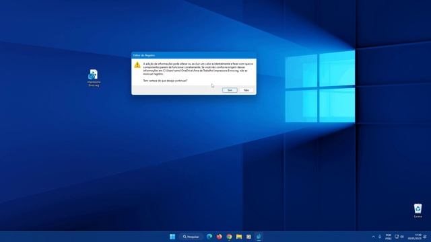Click the Pesquisar taskbar search box
431x242 pixels.
[191, 237]
